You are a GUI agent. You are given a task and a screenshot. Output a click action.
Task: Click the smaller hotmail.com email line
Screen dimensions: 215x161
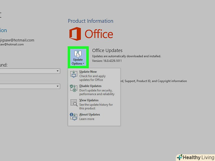point(12,44)
